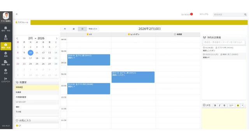
Task: Apply the yellow highlight color A button
Action: pos(238,105)
